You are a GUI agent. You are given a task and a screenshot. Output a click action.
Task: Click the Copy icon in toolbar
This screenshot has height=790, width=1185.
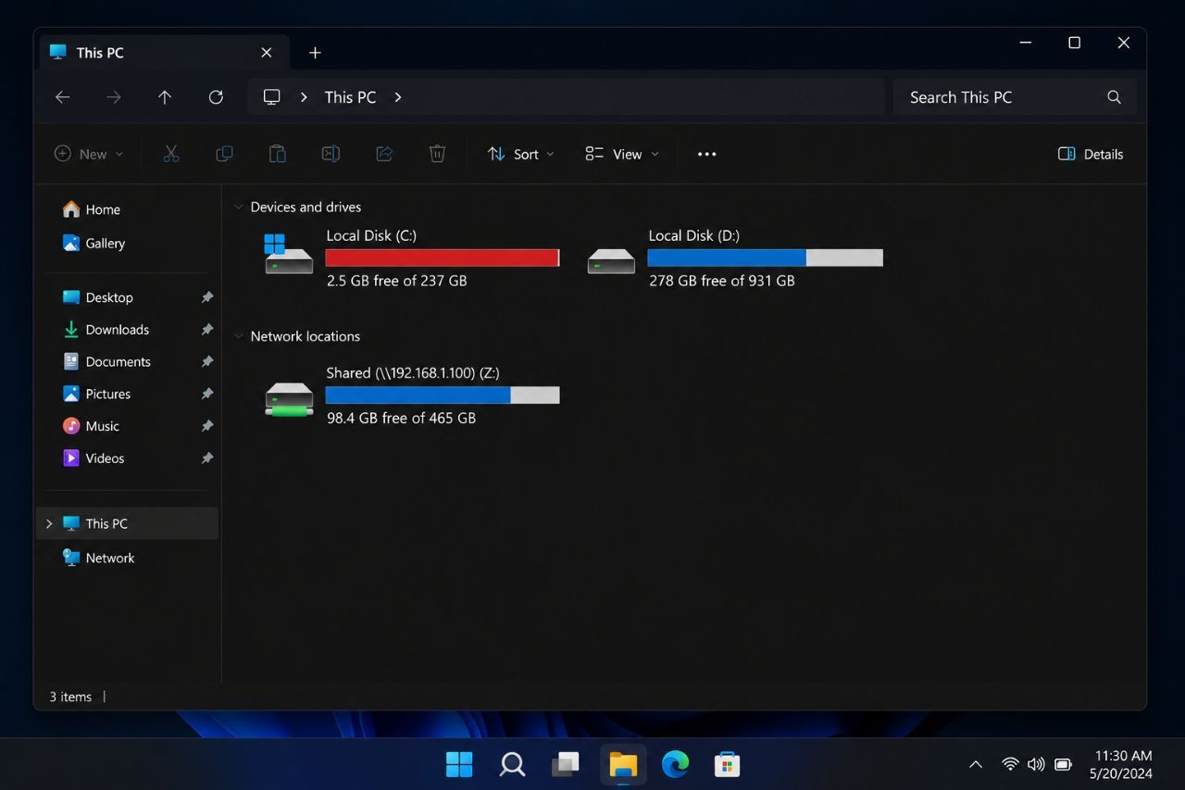point(224,154)
